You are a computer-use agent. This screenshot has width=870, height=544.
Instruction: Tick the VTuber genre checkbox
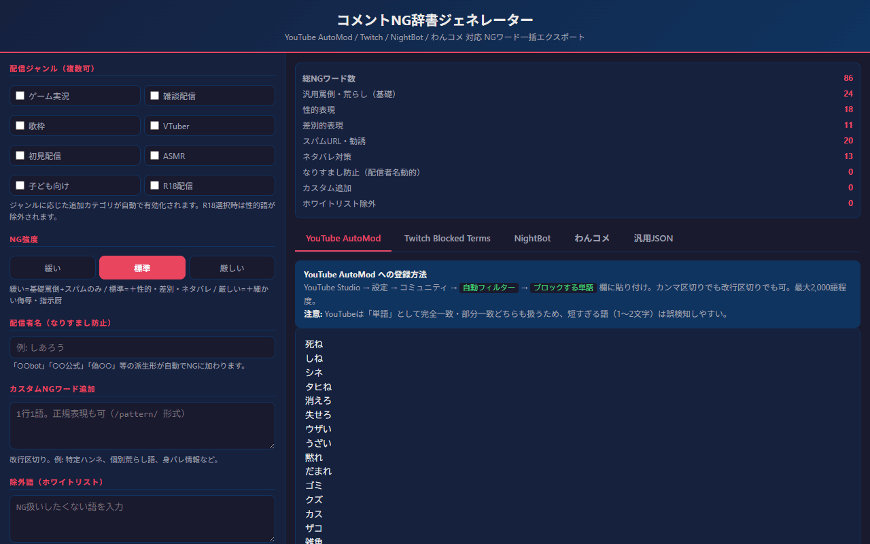[x=155, y=126]
